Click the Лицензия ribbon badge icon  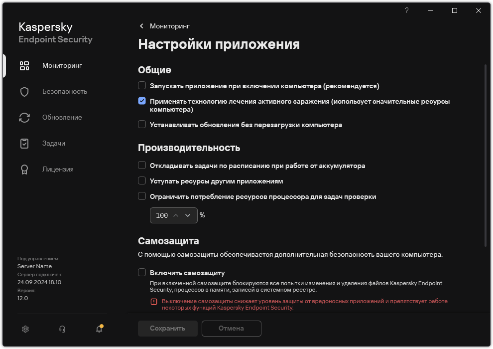coord(24,170)
